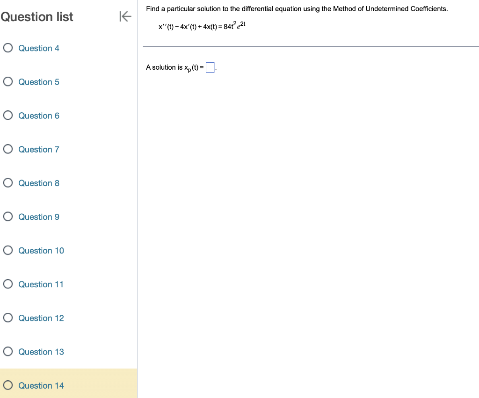Open Question 11 from the question list

click(x=41, y=284)
